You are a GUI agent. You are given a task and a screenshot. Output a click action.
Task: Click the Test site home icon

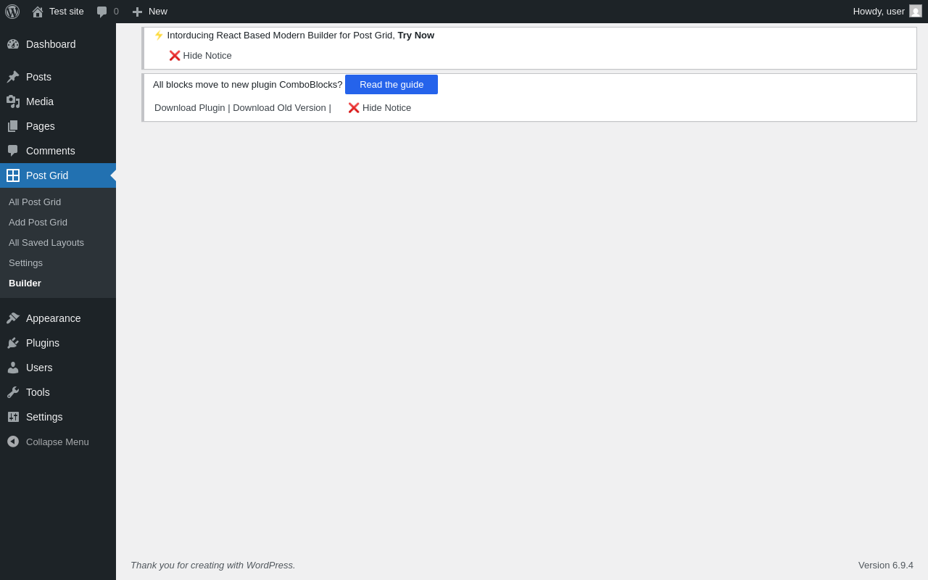tap(38, 12)
